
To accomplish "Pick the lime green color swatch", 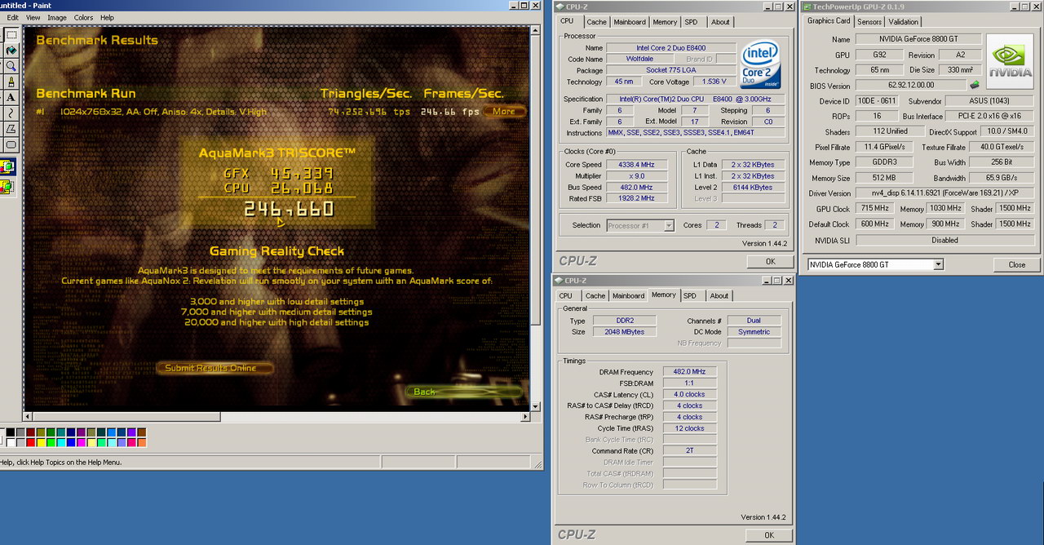I will [51, 442].
